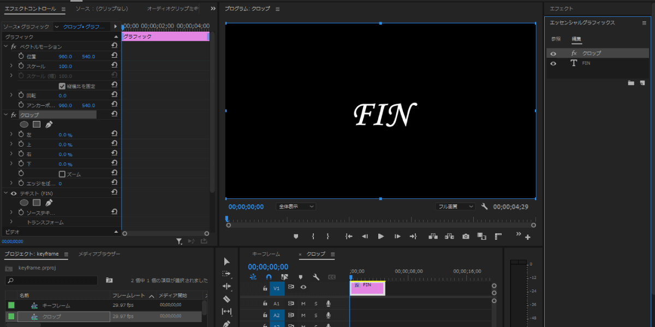The image size is (655, 327).
Task: Toggle Linked Selection icon in timeline
Action: tap(284, 277)
